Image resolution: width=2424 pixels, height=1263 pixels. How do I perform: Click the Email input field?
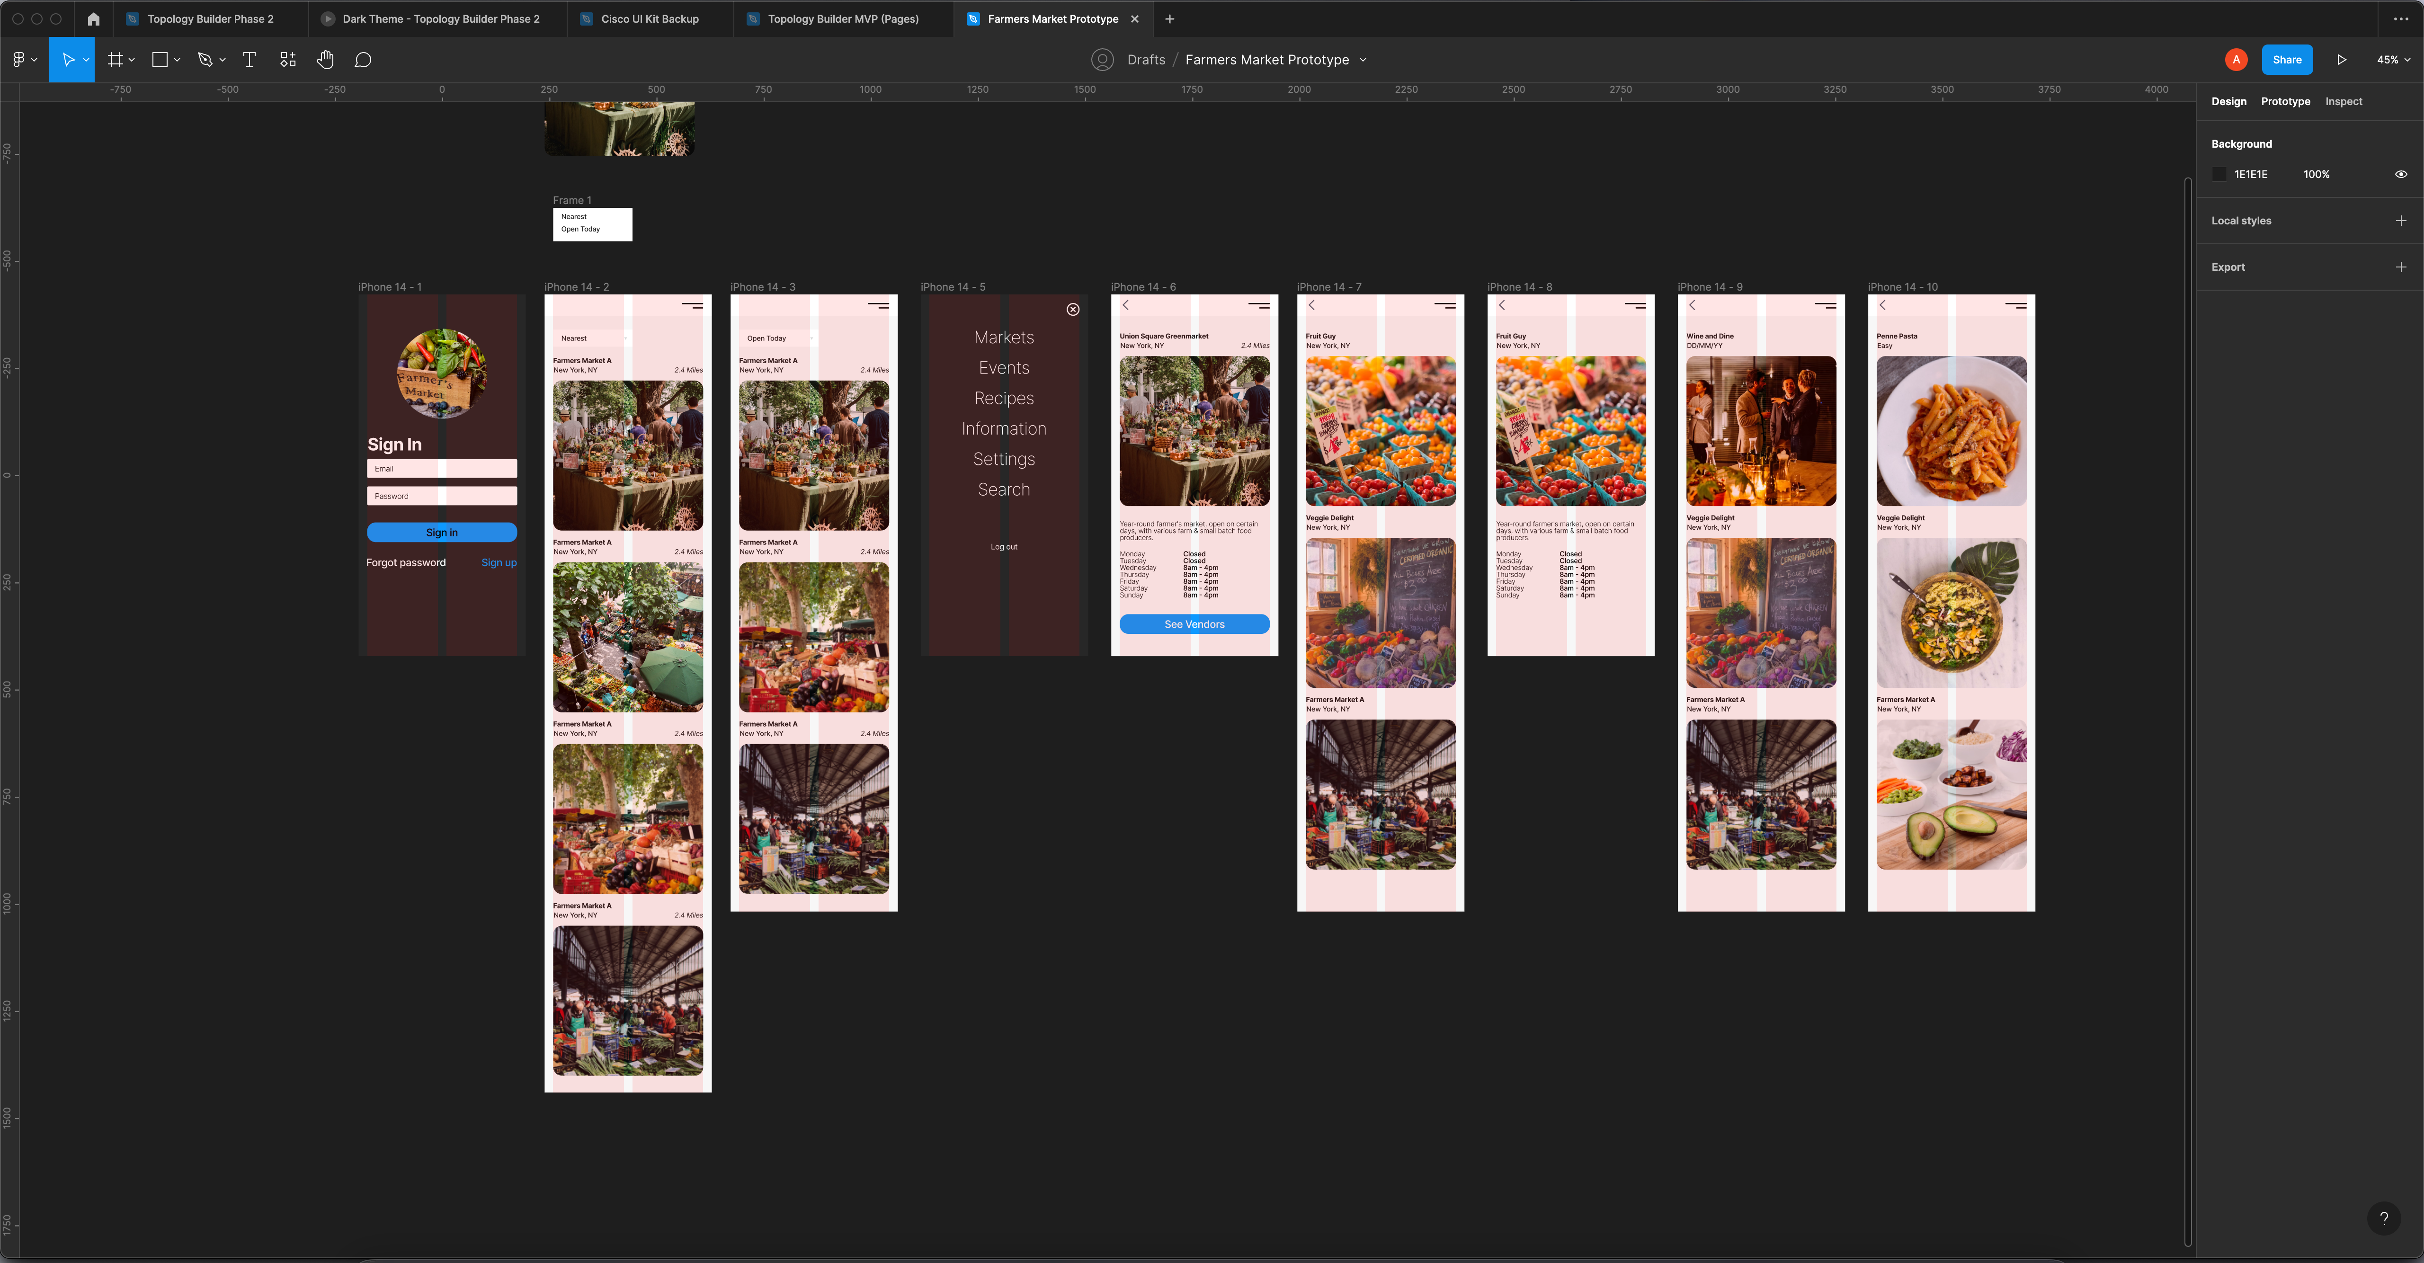tap(441, 469)
